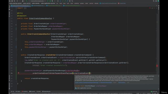The width and height of the screenshot is (168, 94).
Task: Toggle tool window bars icon bottom-left corner
Action: click(9, 93)
